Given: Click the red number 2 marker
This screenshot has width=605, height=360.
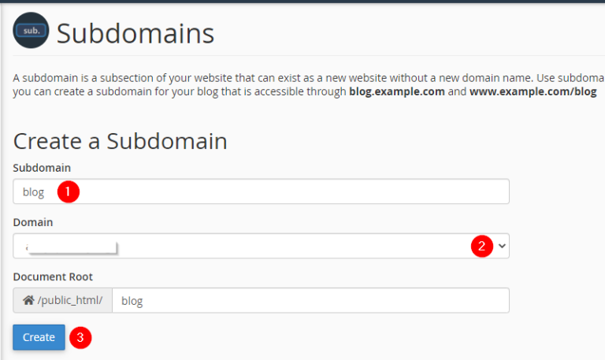Looking at the screenshot, I should (x=482, y=246).
